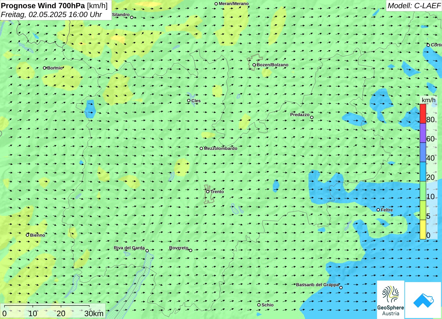Click the Bassano del Grappa city marker

tap(341, 287)
